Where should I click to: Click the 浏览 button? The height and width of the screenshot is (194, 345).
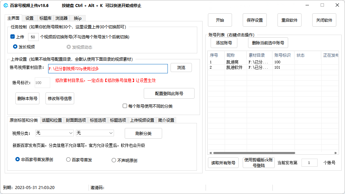pyautogui.click(x=181, y=68)
